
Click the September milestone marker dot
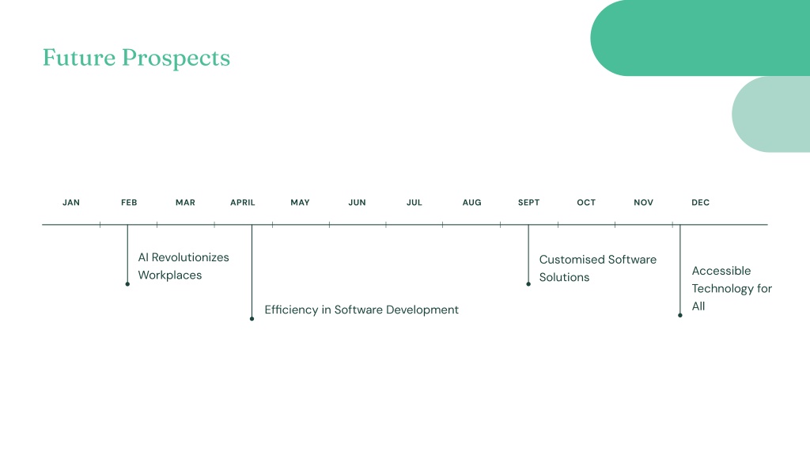tap(528, 284)
